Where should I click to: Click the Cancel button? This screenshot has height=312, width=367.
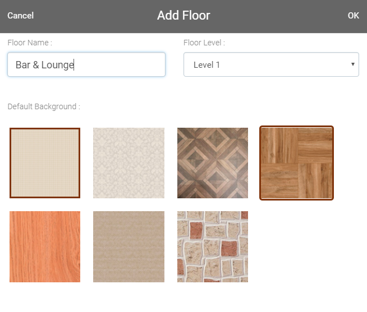pos(21,16)
